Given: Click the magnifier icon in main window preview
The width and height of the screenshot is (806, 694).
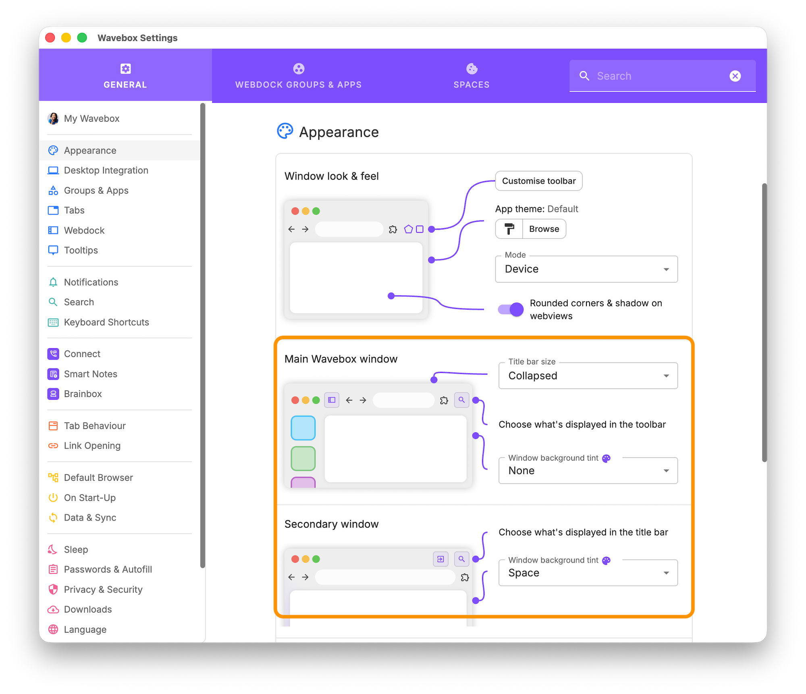Looking at the screenshot, I should pos(461,400).
